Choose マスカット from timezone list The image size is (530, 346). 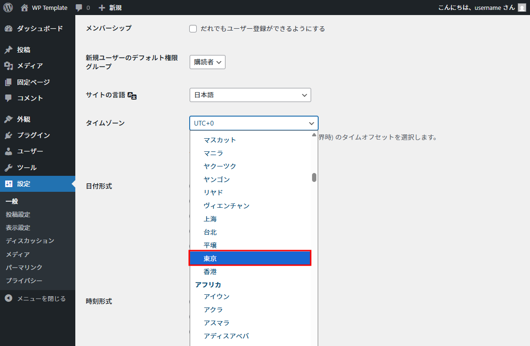pyautogui.click(x=250, y=140)
